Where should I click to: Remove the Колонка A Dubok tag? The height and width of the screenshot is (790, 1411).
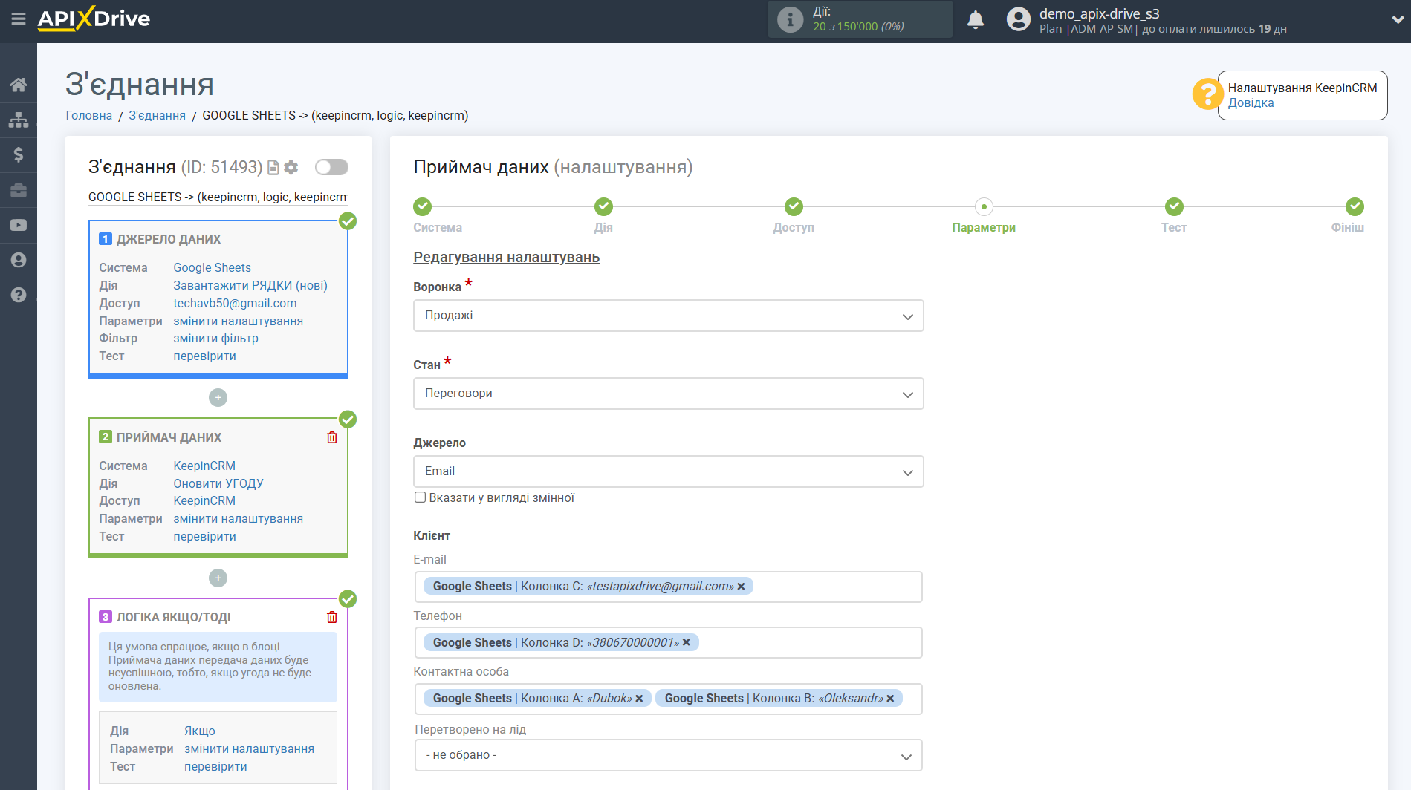click(639, 699)
